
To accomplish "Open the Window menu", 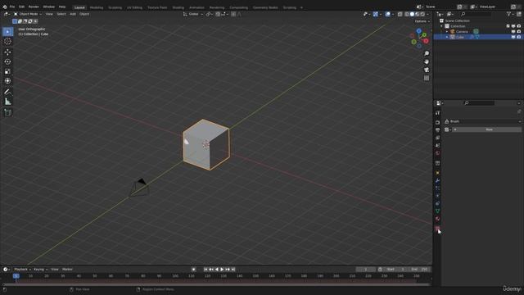I will [x=49, y=7].
